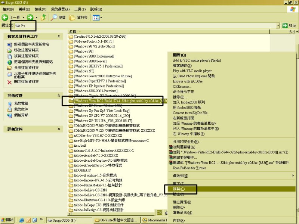Viewport: 299px width, 224px height.
Task: Collapse the 其他位置 panel
Action: tap(59, 96)
